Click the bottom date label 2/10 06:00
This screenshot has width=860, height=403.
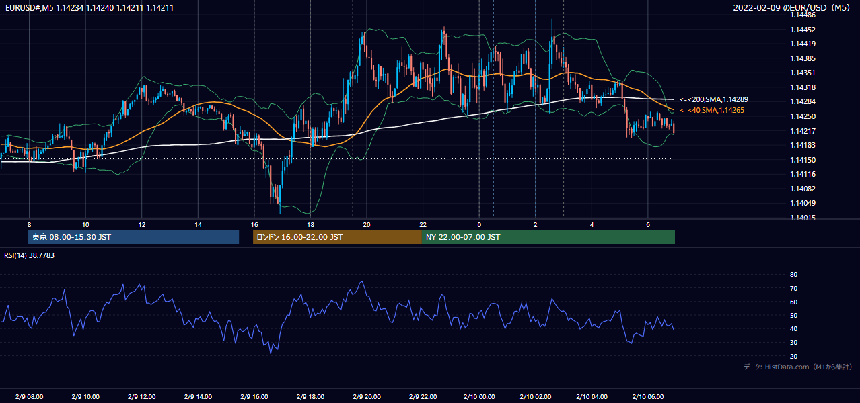coord(648,396)
